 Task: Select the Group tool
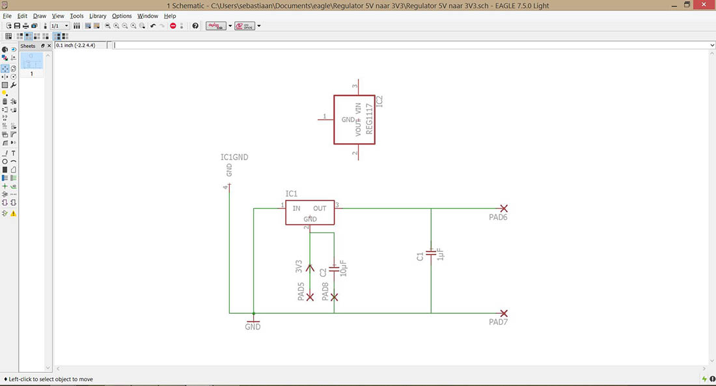[x=5, y=85]
